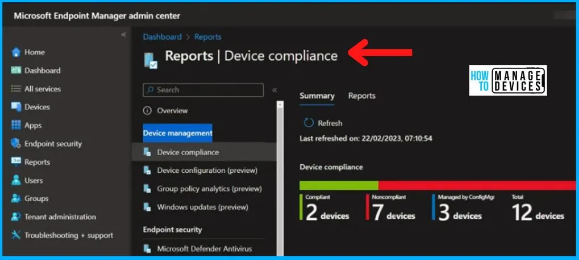Screen dimensions: 579x260
Task: Click the Apps grid icon
Action: click(x=16, y=125)
